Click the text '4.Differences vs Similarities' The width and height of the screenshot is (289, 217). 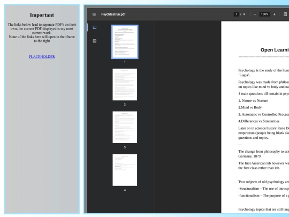(x=259, y=121)
